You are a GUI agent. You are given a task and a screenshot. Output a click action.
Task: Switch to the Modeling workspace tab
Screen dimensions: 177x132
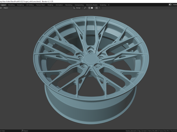pyautogui.click(x=11, y=5)
